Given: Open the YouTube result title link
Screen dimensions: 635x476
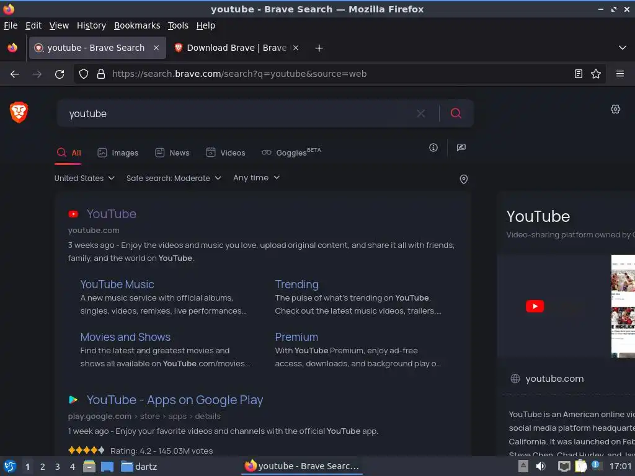Looking at the screenshot, I should [112, 214].
